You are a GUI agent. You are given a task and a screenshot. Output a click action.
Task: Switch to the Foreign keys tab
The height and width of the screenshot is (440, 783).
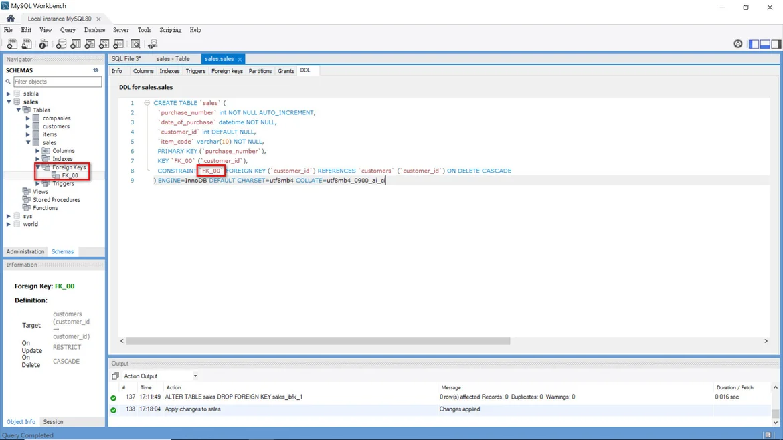click(x=227, y=71)
